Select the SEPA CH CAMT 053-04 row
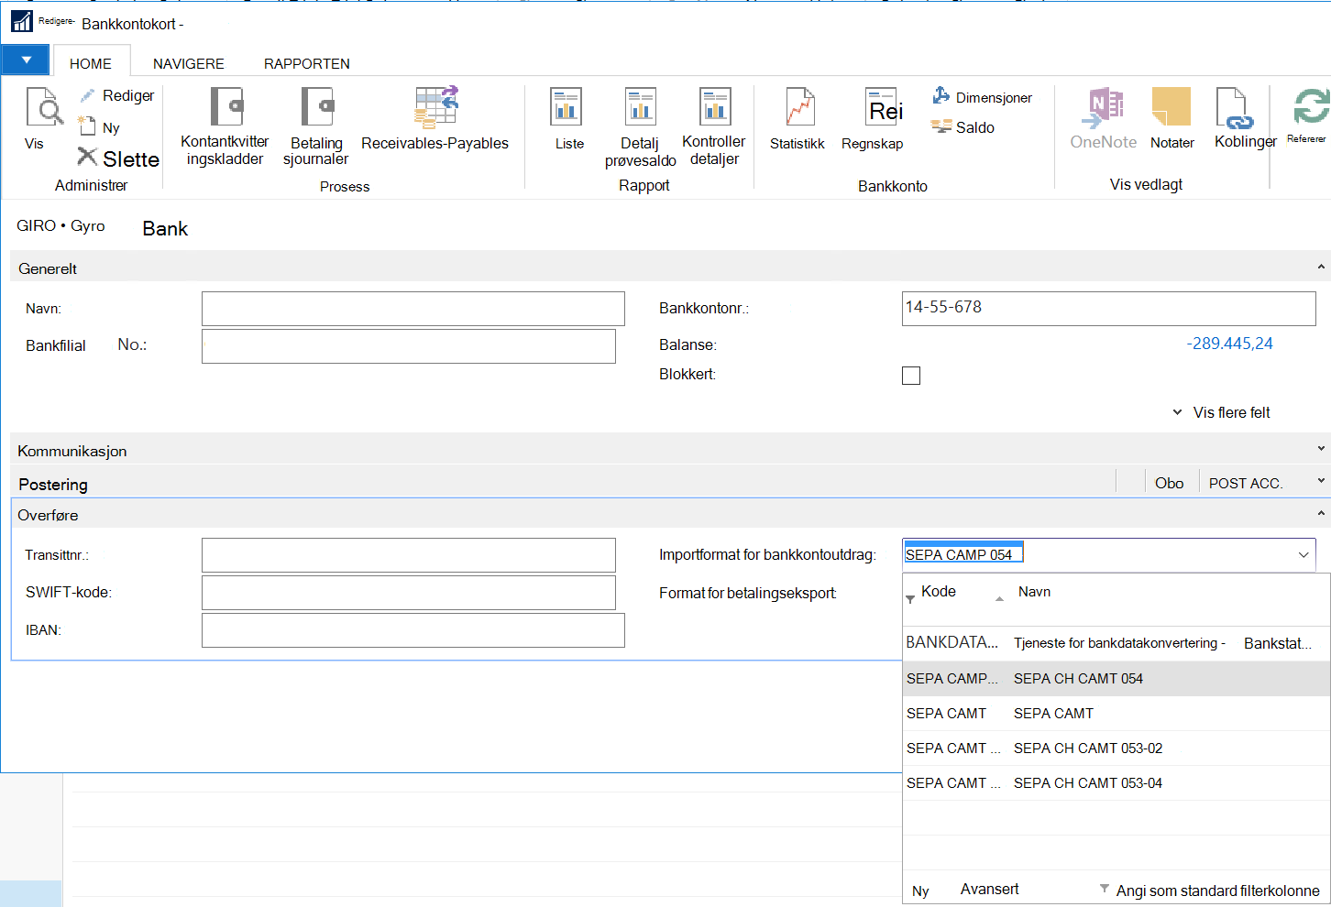The height and width of the screenshot is (907, 1331). pyautogui.click(x=1116, y=783)
